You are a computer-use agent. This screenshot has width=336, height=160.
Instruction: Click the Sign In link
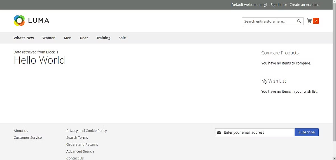[x=276, y=5]
